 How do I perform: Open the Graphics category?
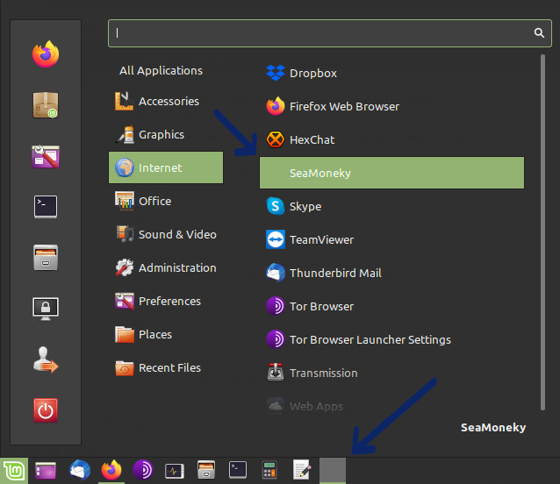[166, 134]
